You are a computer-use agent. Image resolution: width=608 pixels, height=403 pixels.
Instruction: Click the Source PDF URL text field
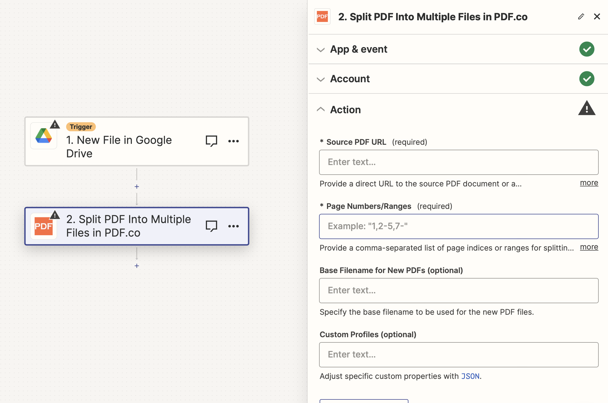tap(458, 162)
